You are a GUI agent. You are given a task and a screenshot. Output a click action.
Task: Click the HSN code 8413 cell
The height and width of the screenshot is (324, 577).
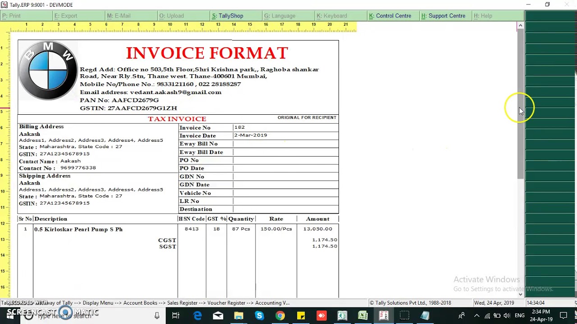tap(192, 229)
